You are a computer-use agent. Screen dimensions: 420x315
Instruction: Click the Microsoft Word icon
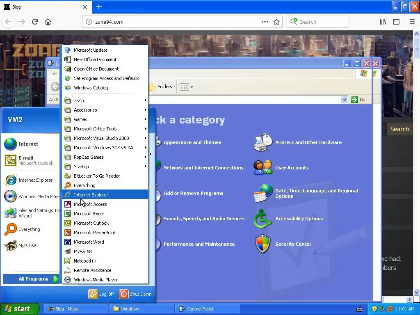pyautogui.click(x=68, y=242)
